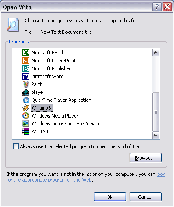Click the Windows Picture and Fax Viewer icon
This screenshot has width=174, height=207.
(x=26, y=124)
